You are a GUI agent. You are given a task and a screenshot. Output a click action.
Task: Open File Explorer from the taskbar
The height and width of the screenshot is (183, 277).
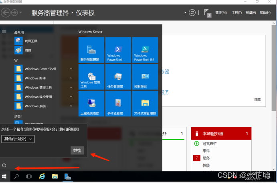(x=55, y=176)
